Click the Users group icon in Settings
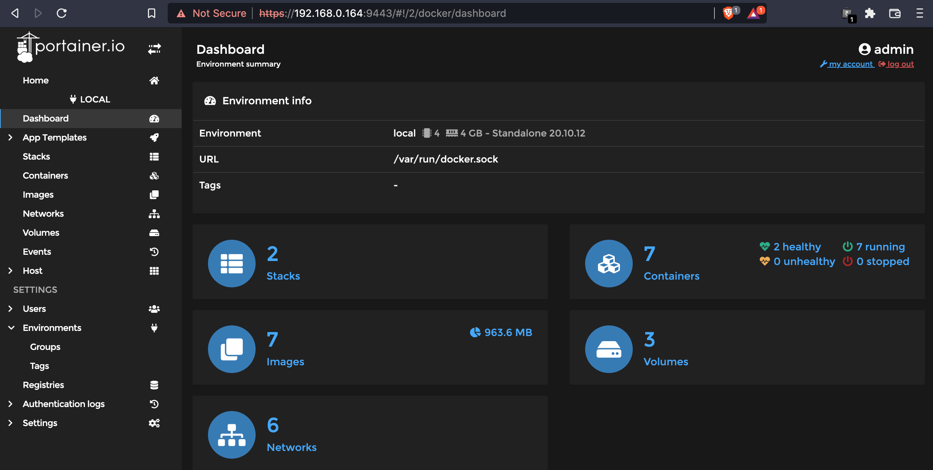The width and height of the screenshot is (933, 470). click(154, 309)
